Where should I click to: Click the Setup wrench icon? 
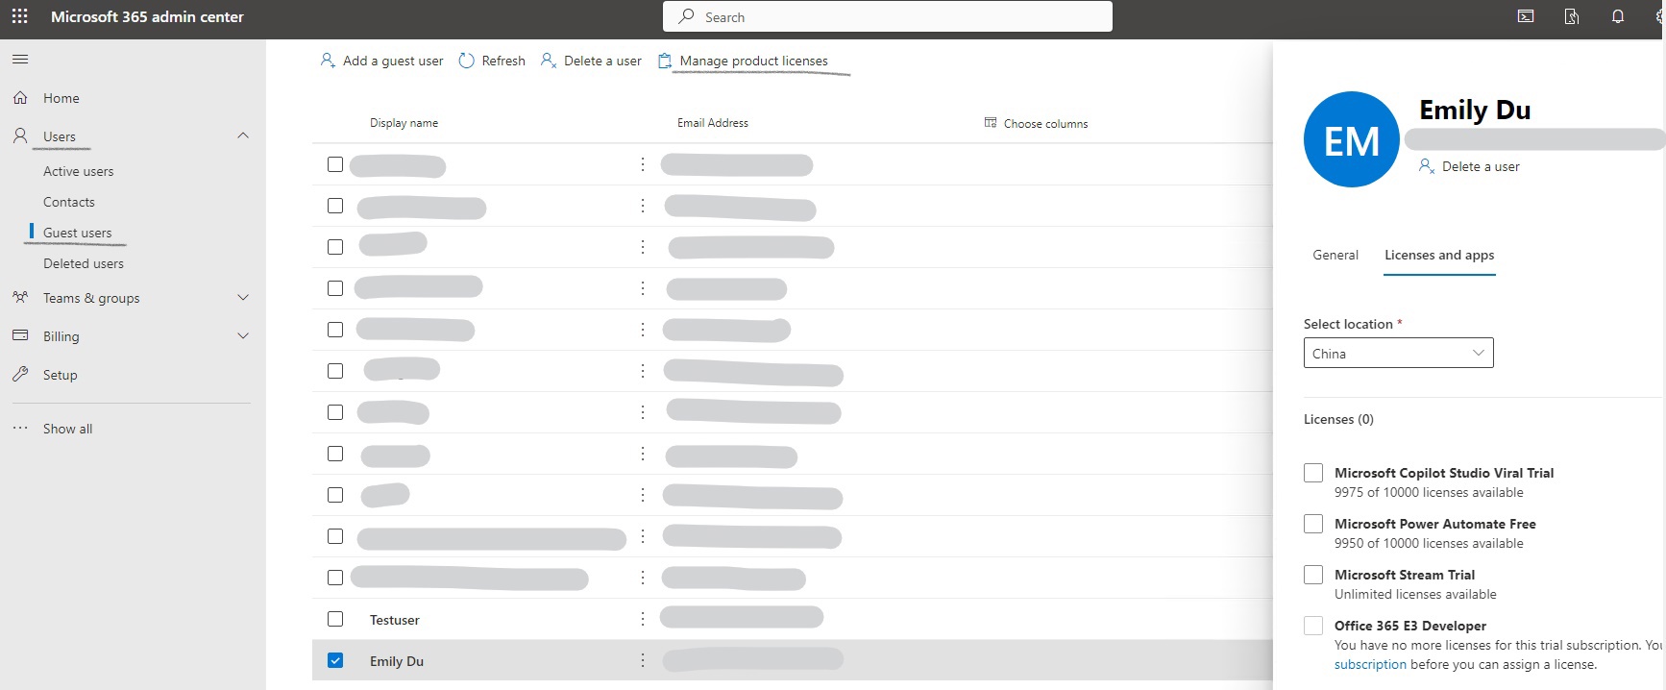tap(20, 374)
